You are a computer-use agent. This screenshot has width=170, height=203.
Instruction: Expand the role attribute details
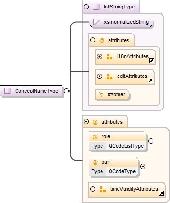[151, 141]
